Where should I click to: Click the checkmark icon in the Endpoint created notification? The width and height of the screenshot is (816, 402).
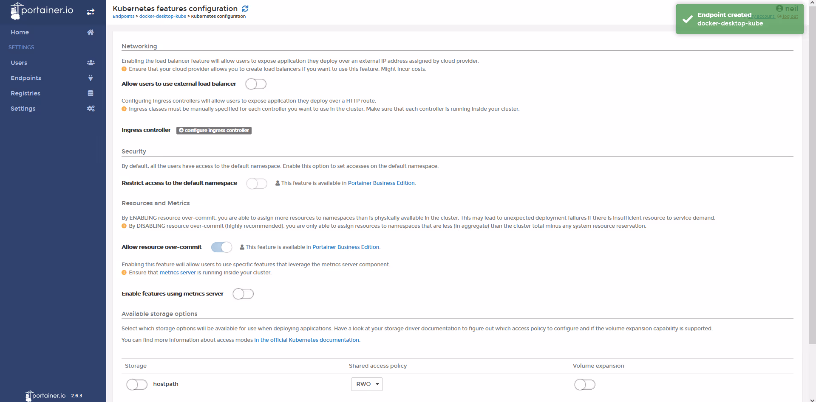tap(687, 19)
